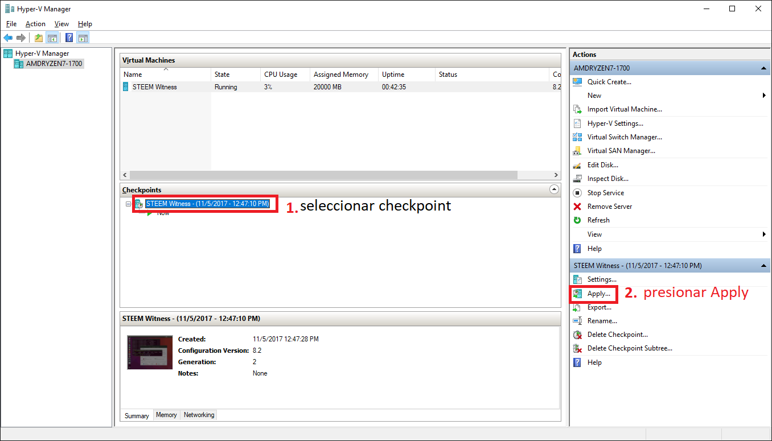Screen dimensions: 772x441
Task: Sort by the Assigned Memory column header
Action: click(344, 75)
